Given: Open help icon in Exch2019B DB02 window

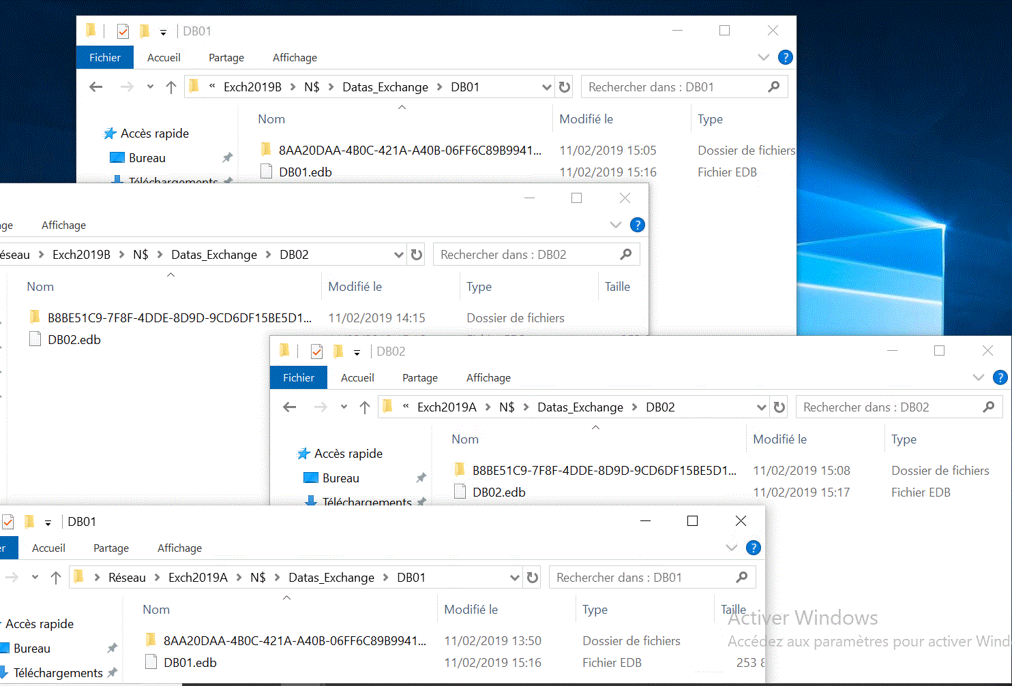Looking at the screenshot, I should point(638,225).
